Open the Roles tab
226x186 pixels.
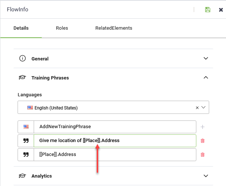click(62, 28)
